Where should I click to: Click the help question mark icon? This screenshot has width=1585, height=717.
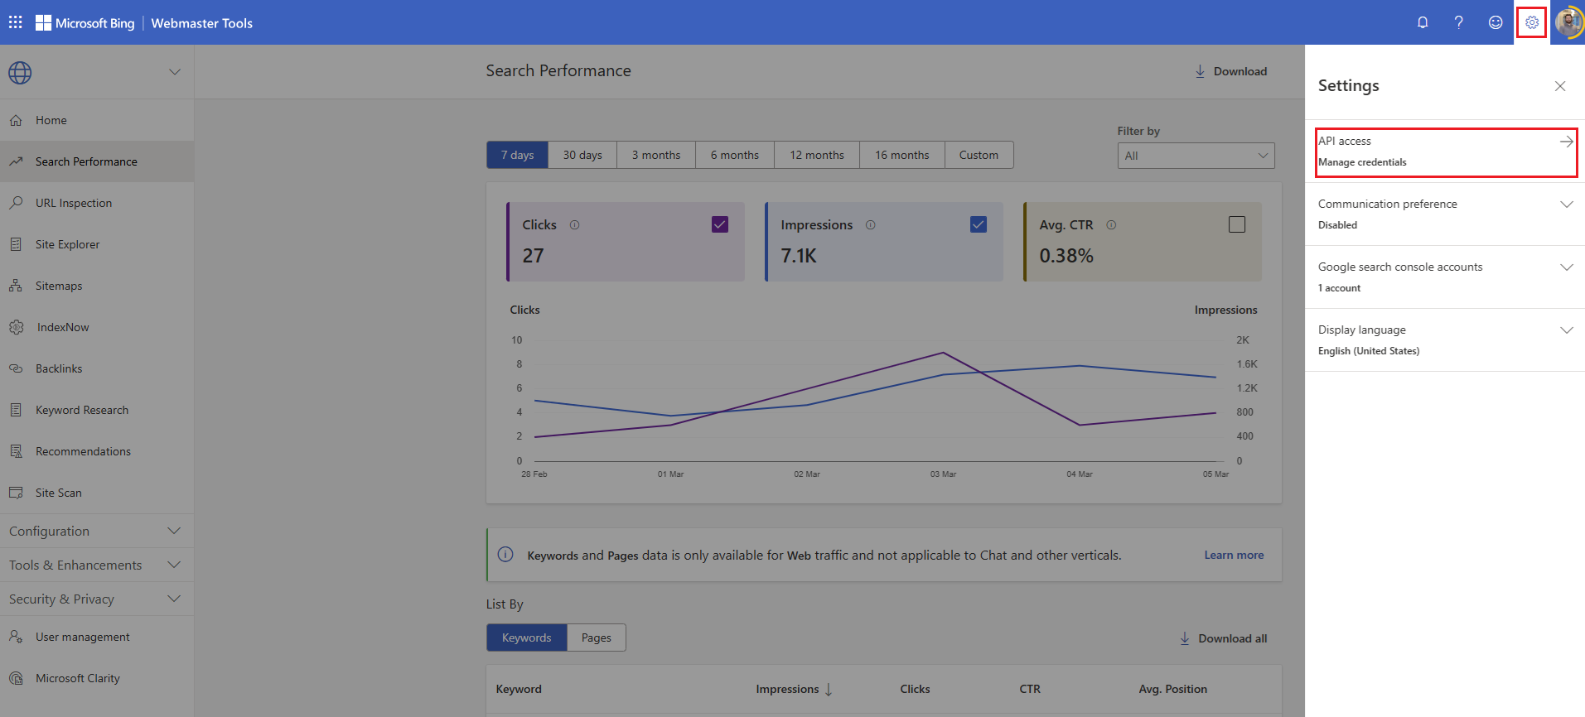[1459, 22]
